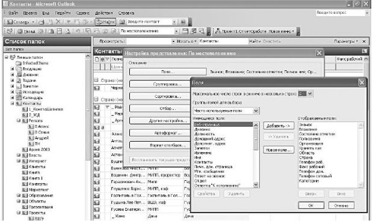Select the Календарь calendar folder
Screen dimensions: 373x224
click(x=32, y=98)
